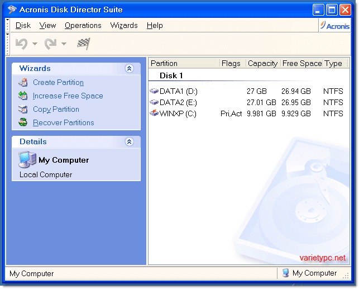Image resolution: width=359 pixels, height=289 pixels.
Task: Click the Recover Partitions wizard icon
Action: 23,122
